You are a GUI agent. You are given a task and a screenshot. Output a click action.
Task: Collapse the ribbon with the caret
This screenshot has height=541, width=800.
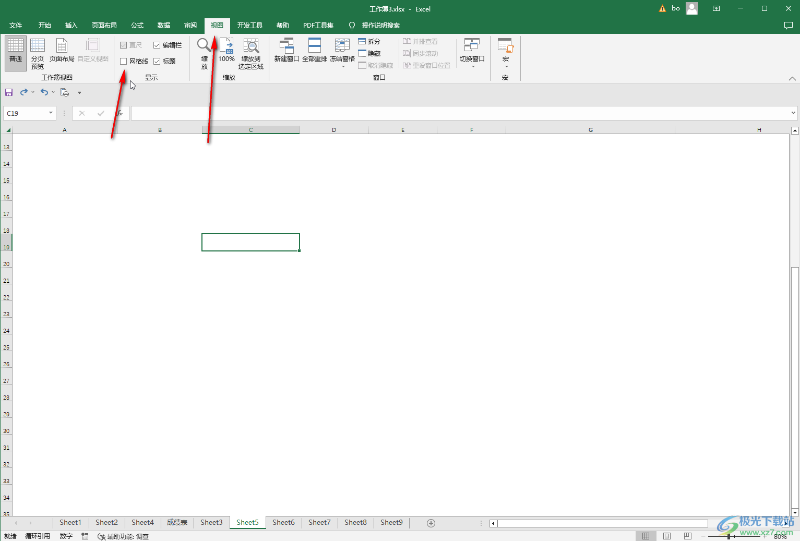792,78
